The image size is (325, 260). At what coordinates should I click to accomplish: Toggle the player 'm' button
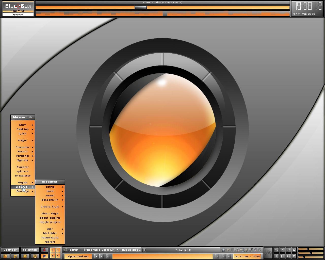pos(294,256)
